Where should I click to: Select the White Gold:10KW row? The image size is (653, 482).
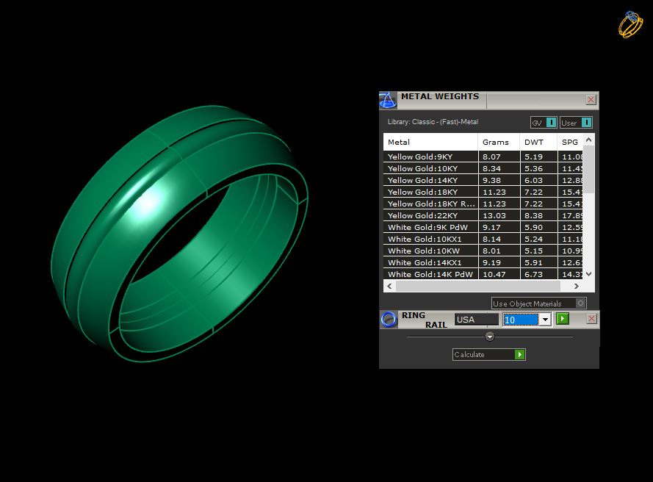tap(483, 251)
